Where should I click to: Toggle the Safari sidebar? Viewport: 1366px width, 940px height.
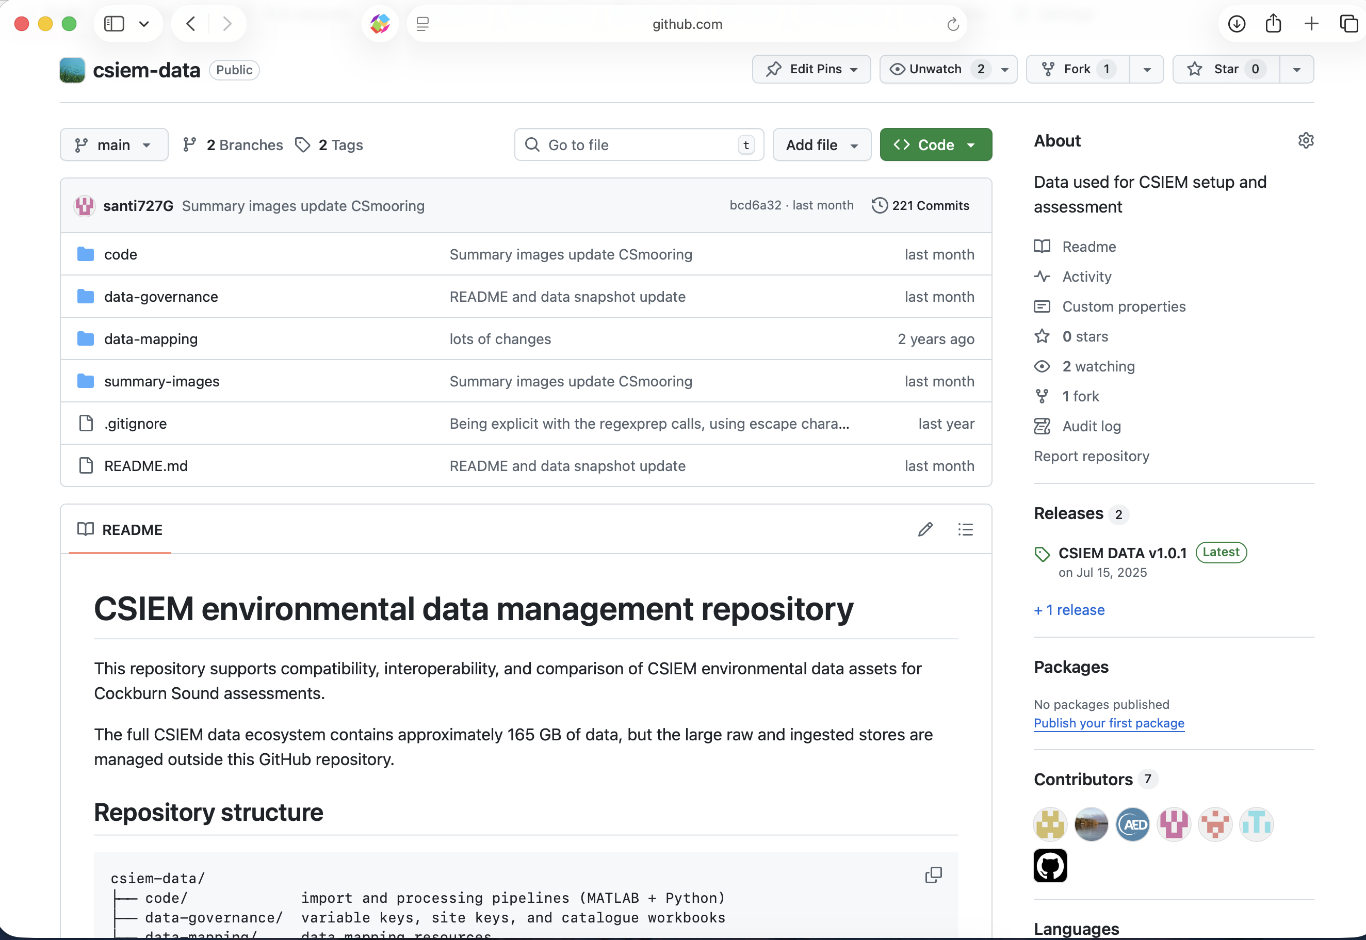[x=113, y=24]
